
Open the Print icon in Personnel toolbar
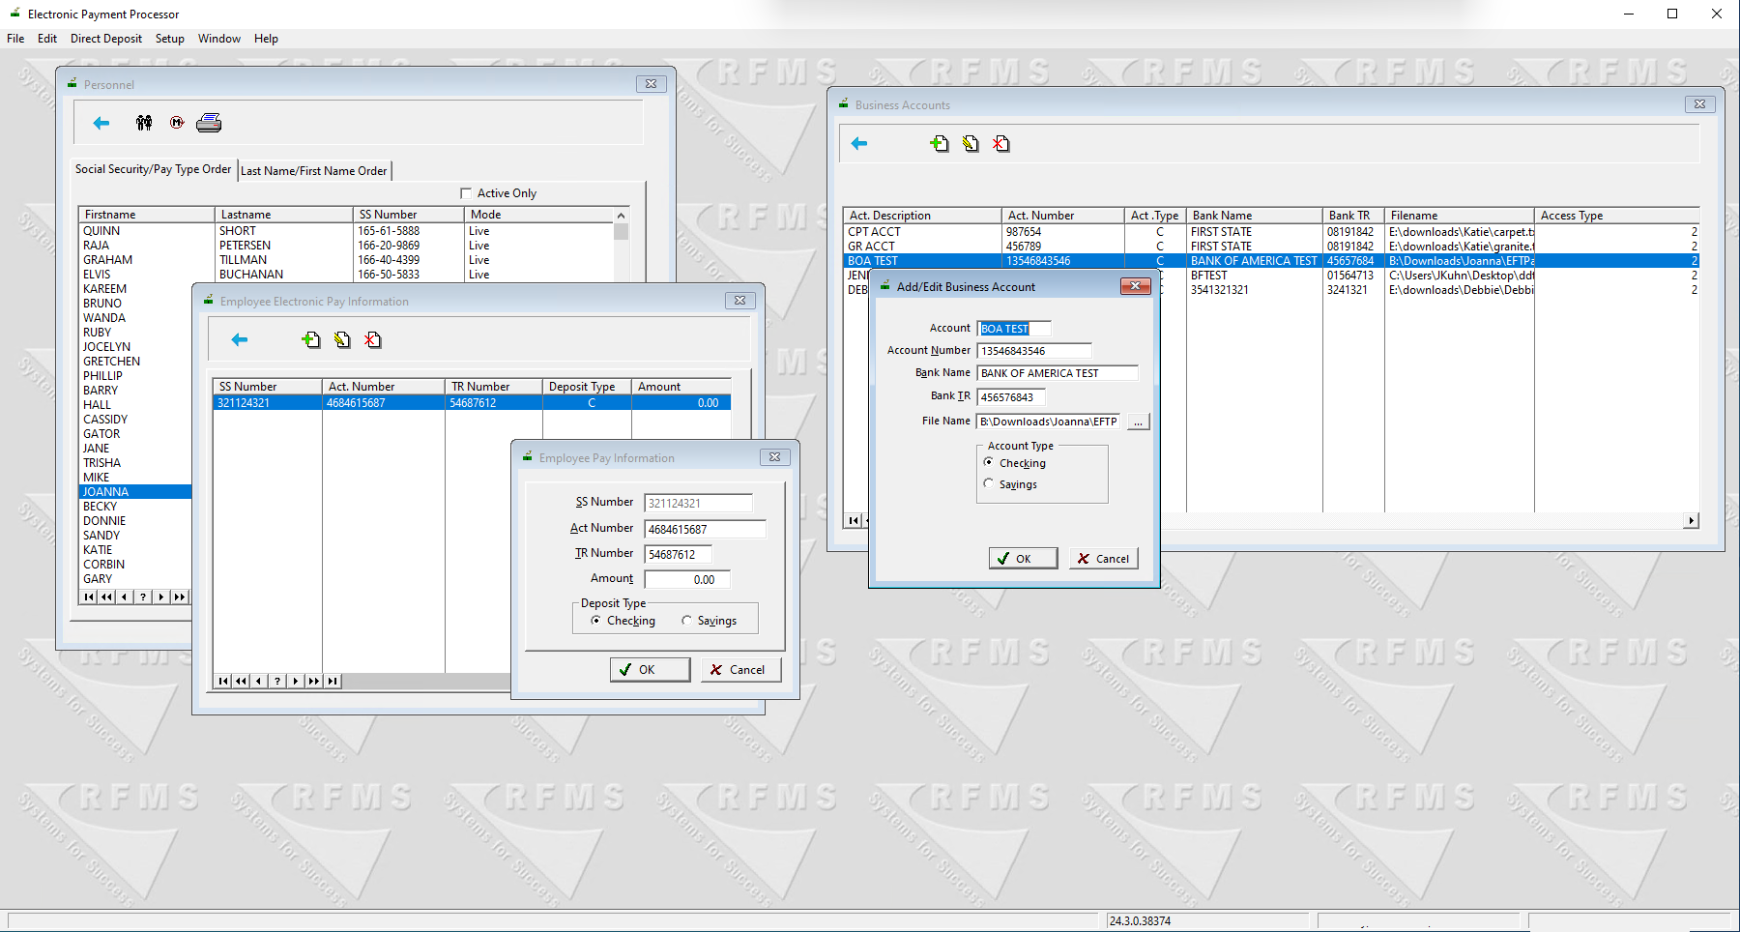[209, 122]
